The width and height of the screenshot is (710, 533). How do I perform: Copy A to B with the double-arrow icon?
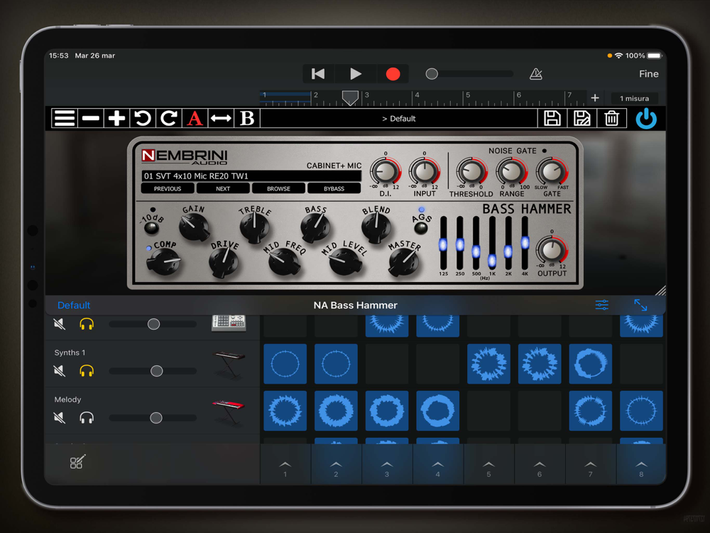click(221, 118)
